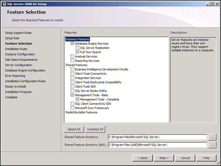Image resolution: width=221 pixels, height=166 pixels.
Task: Click Feature Selection step in sidebar
Action: coord(19,44)
